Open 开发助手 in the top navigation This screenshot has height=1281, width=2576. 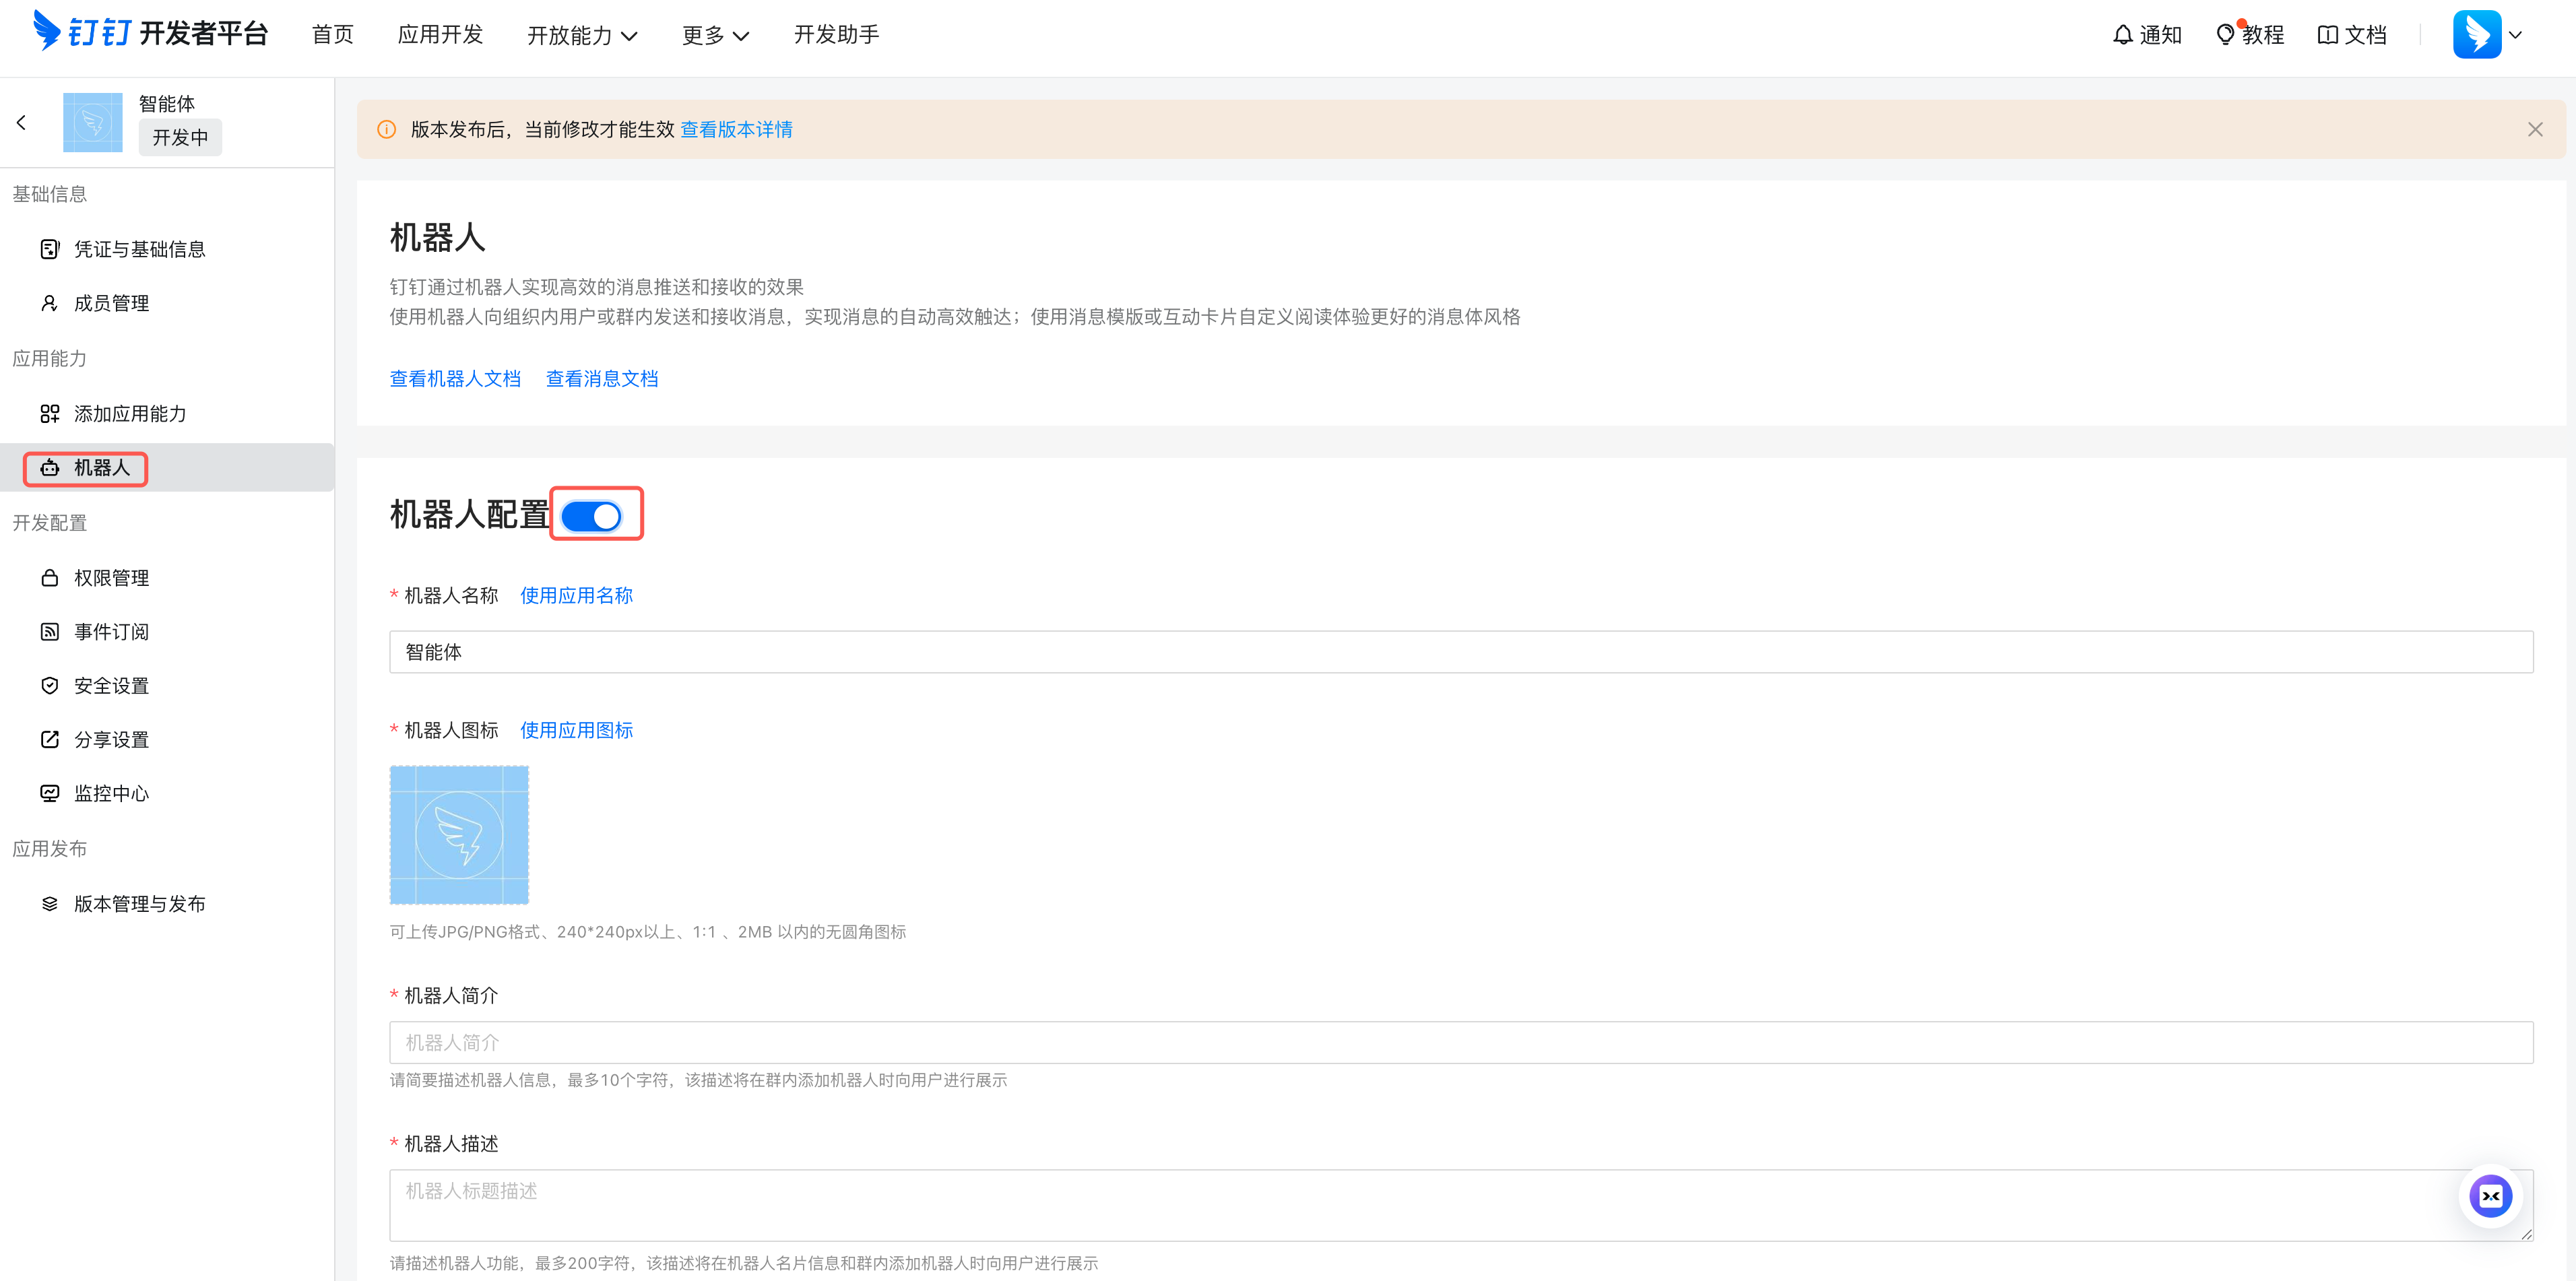click(836, 35)
